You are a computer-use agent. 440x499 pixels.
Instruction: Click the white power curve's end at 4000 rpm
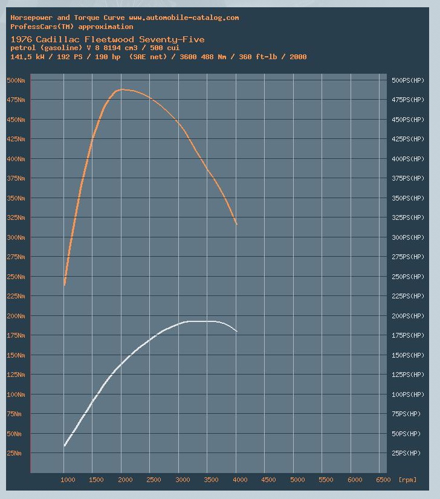[x=236, y=331]
